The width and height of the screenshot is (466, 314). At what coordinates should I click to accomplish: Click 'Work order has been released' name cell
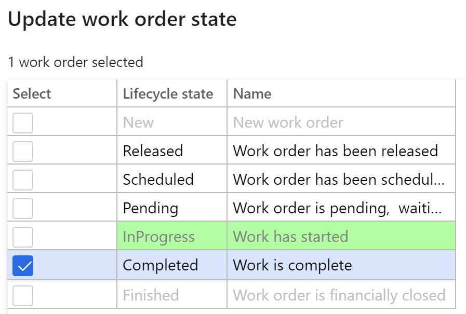(x=341, y=151)
